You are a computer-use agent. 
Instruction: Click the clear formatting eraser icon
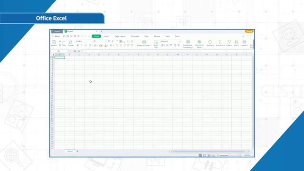tap(111, 46)
